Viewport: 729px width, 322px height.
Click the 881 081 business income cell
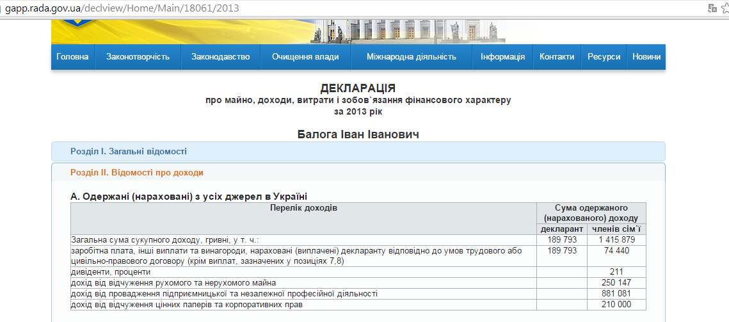pyautogui.click(x=616, y=293)
